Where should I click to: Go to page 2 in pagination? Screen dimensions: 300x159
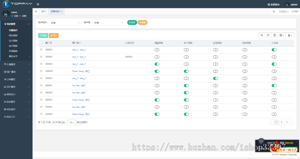(282, 122)
